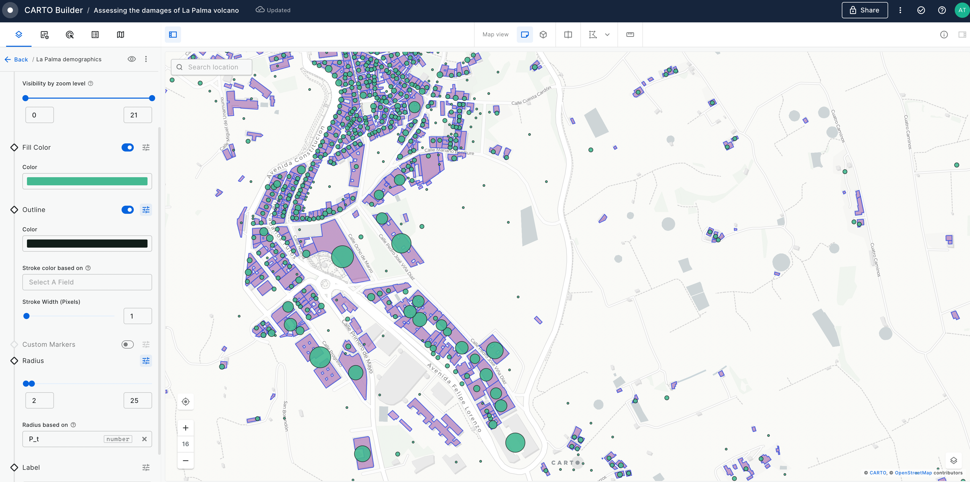Open the Layers tab icon
Screen dimensions: 970x482
point(19,35)
